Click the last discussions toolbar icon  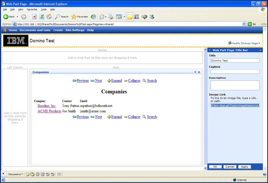pos(59,174)
